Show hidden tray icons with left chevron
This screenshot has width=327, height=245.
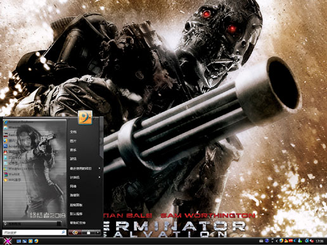pyautogui.click(x=277, y=241)
